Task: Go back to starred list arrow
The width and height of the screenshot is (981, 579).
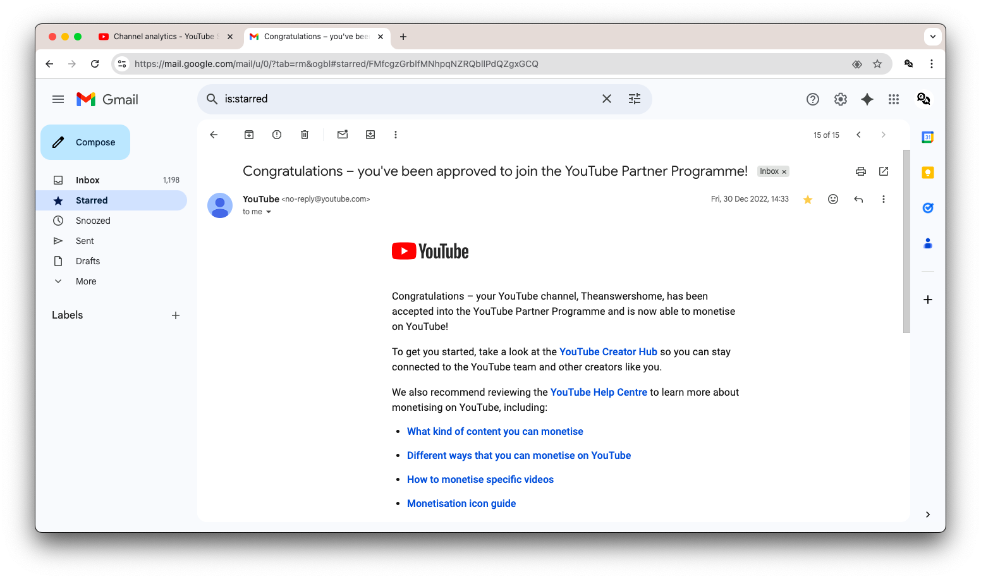Action: [214, 135]
